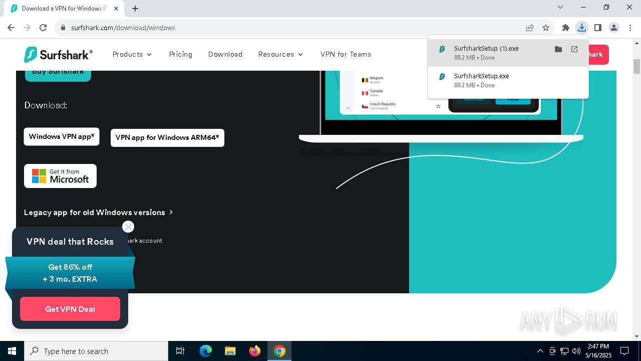Open File Explorer from the taskbar

click(230, 351)
